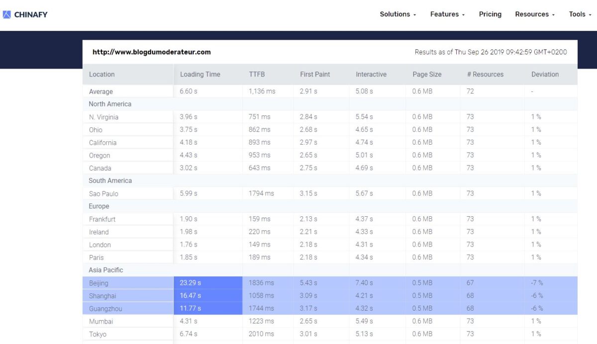Select the Page Size column header
This screenshot has width=597, height=344.
click(427, 75)
